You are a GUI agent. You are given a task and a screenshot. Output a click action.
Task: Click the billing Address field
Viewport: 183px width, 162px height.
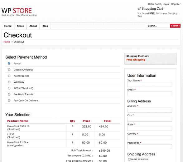pyautogui.click(x=150, y=110)
